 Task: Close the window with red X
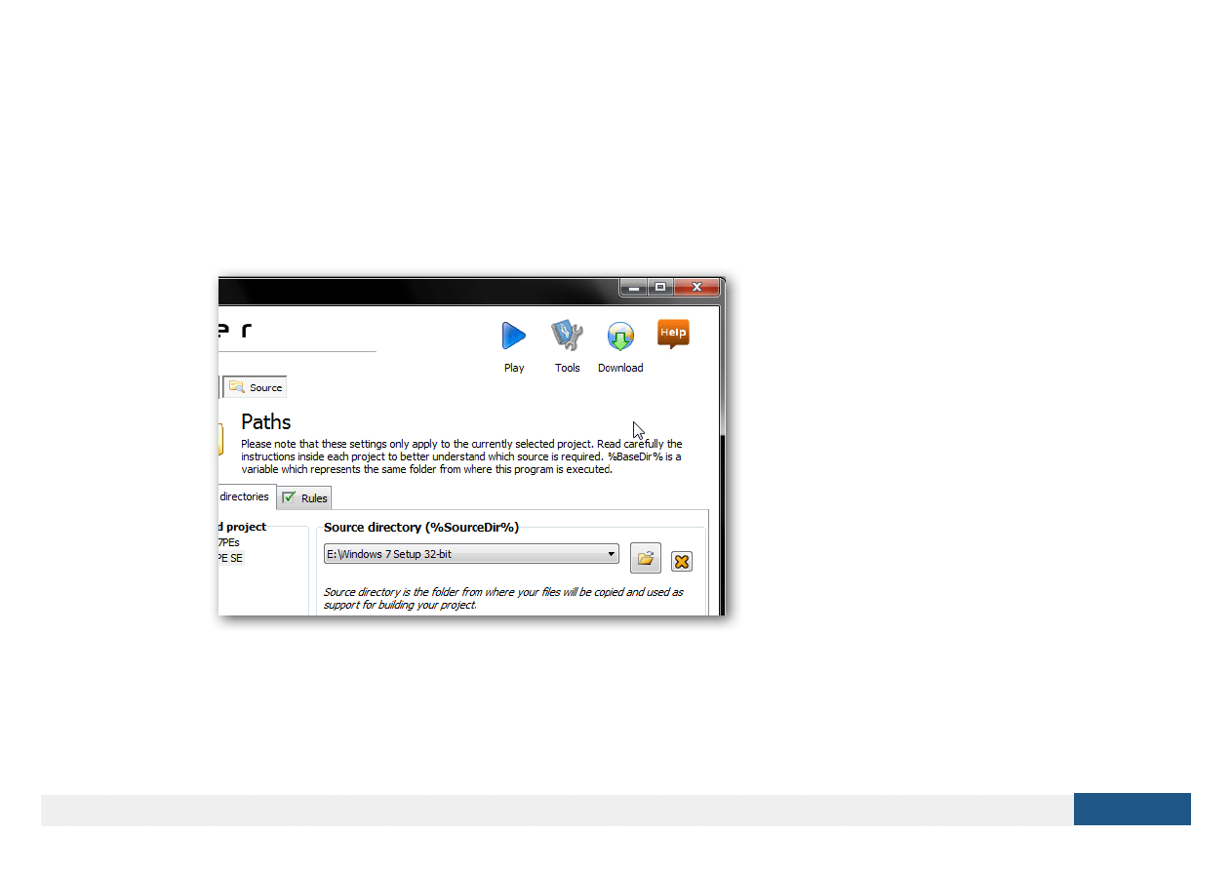(x=696, y=287)
